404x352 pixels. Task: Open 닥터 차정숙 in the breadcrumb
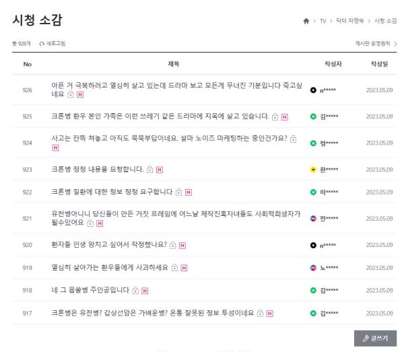point(350,21)
